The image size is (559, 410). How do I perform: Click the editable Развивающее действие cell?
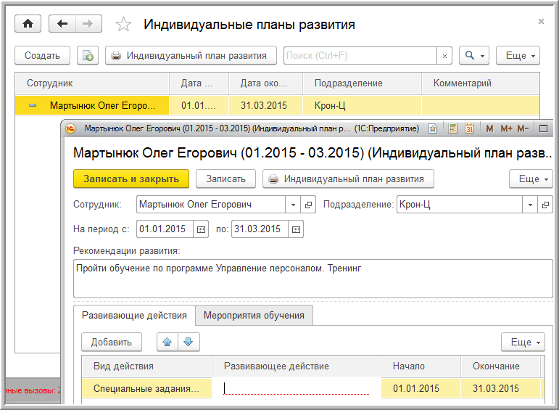297,388
